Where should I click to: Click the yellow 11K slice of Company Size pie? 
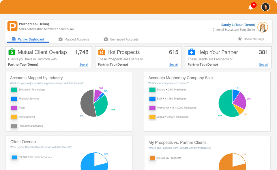click(x=239, y=109)
